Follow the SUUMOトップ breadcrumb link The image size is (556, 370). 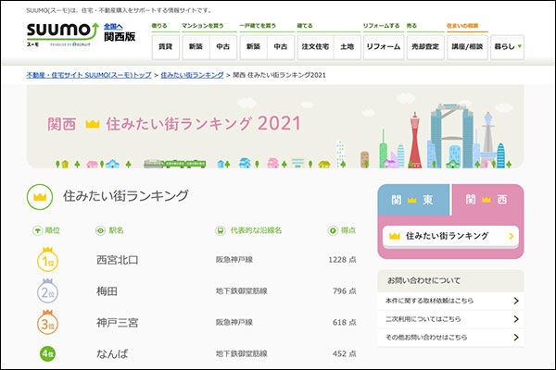click(89, 75)
